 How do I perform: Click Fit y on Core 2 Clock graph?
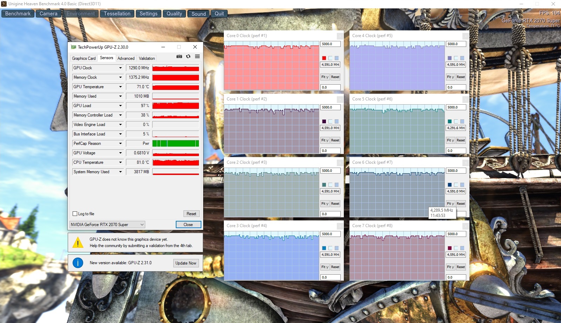coord(325,204)
